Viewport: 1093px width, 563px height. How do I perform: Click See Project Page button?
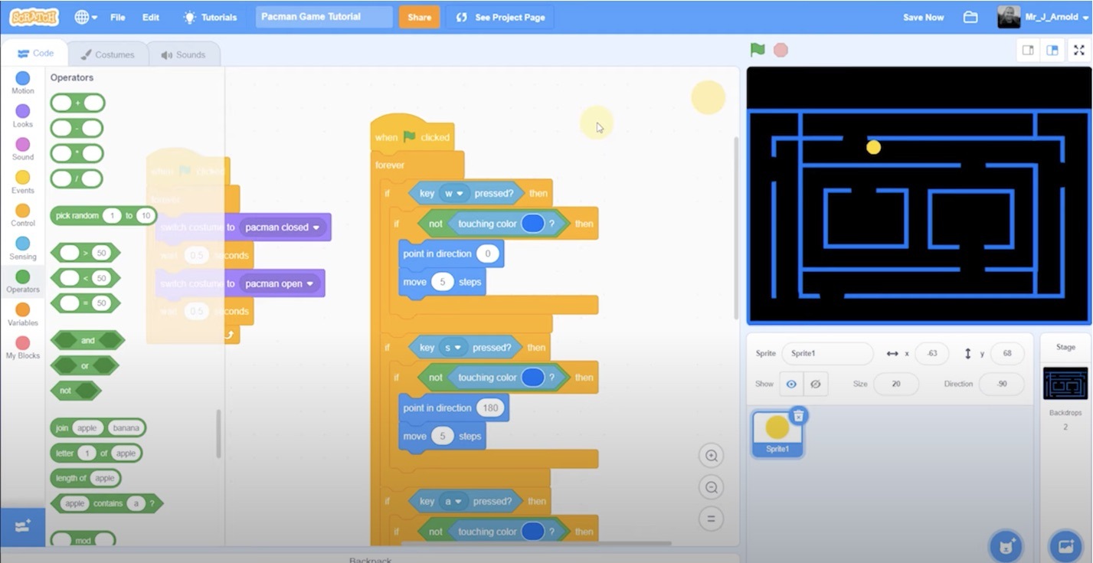[x=500, y=17]
